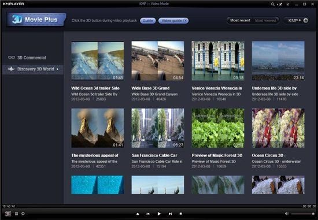Click title 'Preview of Magic Forest 3D'
Screen dimensions: 318x220
[217, 155]
